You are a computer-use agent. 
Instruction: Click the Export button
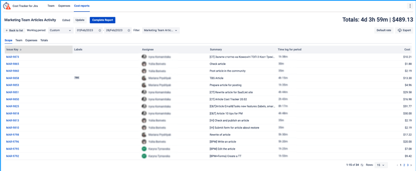point(404,30)
